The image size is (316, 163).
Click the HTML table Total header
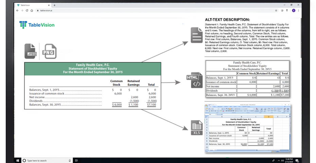pos(285,73)
